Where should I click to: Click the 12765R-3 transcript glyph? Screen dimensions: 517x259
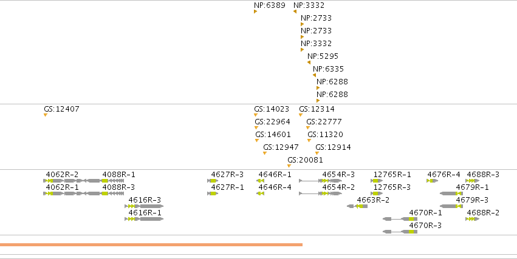pos(377,193)
